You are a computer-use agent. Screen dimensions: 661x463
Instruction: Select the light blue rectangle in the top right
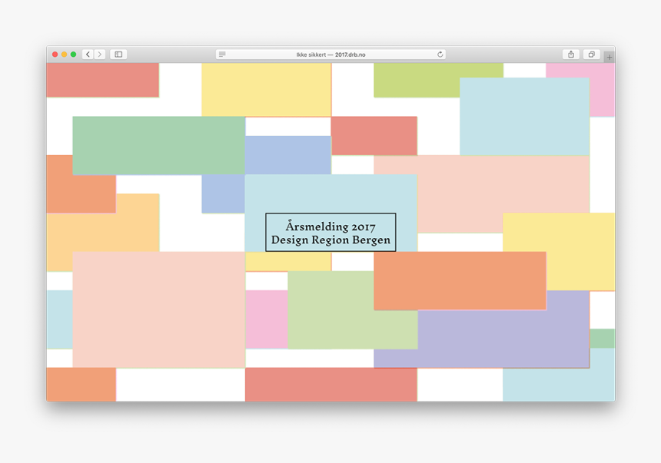point(525,115)
